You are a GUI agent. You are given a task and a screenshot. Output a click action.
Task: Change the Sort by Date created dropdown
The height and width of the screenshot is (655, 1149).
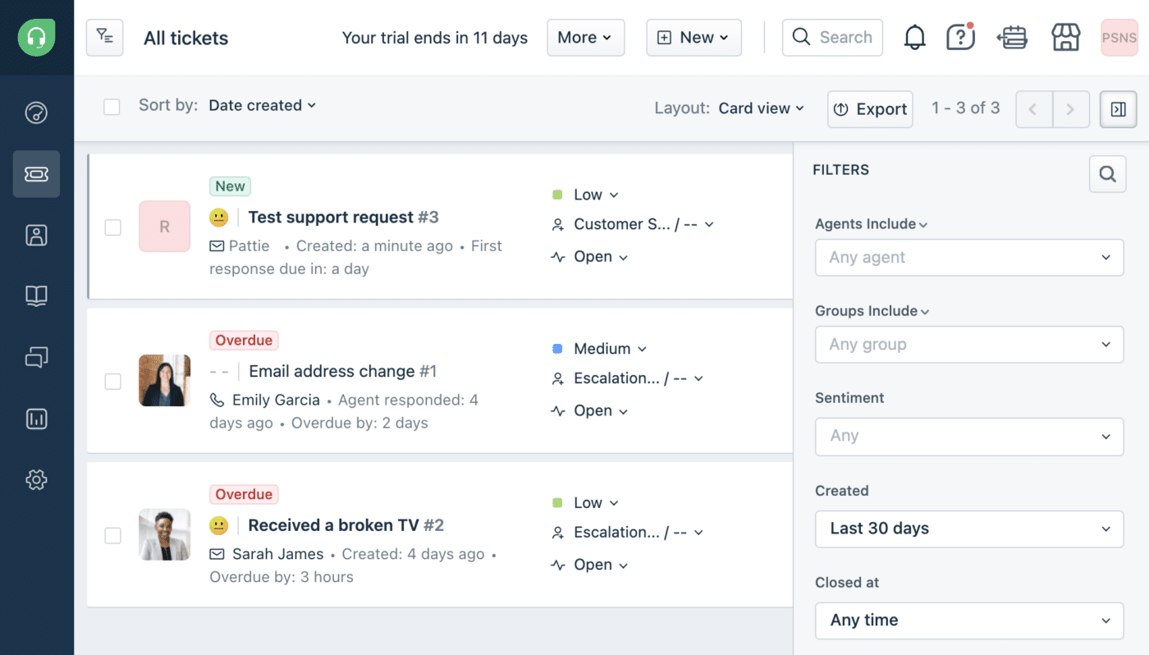click(x=262, y=105)
